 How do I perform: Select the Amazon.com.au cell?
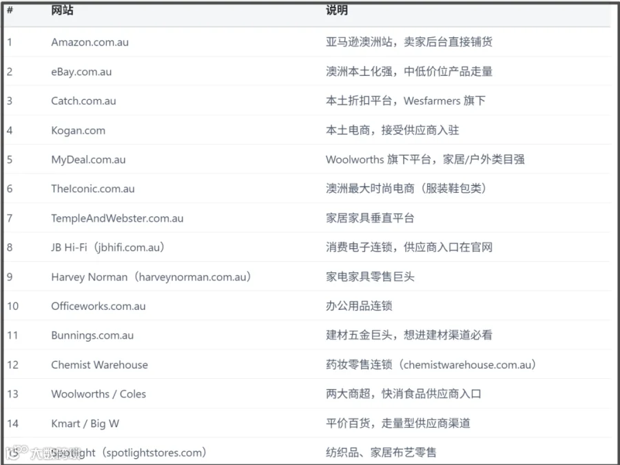[x=90, y=42]
